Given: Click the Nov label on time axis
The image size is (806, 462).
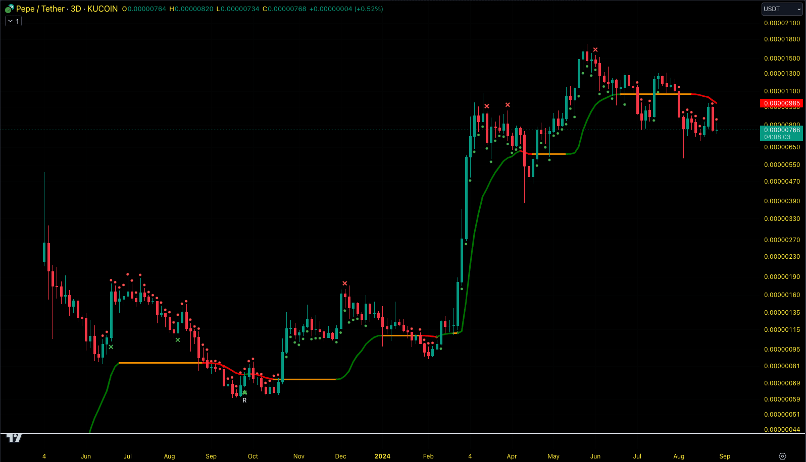Looking at the screenshot, I should click(x=299, y=456).
